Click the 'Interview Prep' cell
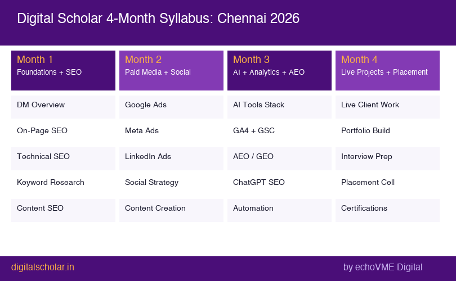The height and width of the screenshot is (281, 456). pyautogui.click(x=387, y=158)
